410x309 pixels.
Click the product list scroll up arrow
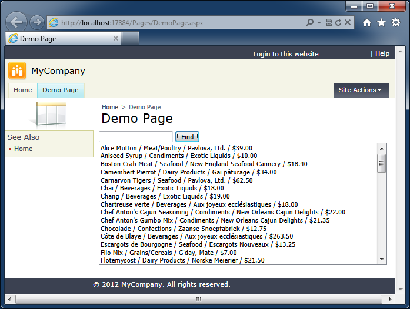click(382, 149)
